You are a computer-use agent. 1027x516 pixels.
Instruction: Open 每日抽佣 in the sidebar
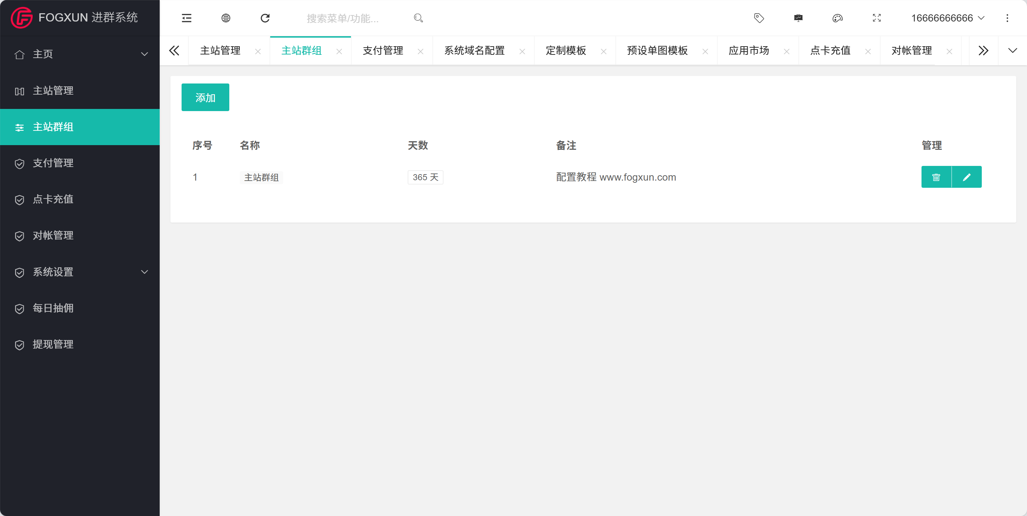tap(80, 308)
